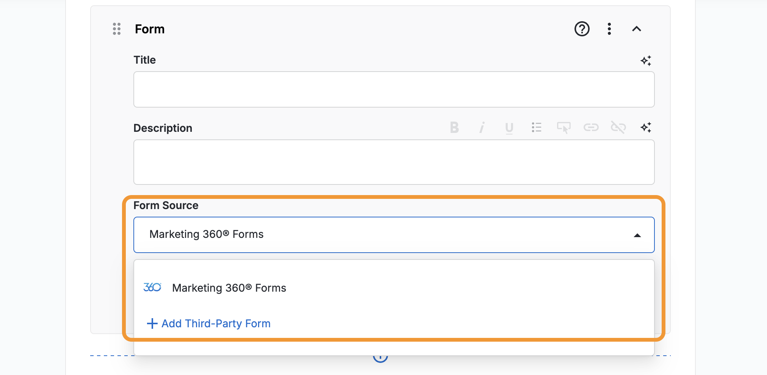Toggle italic formatting for Description

tap(482, 128)
